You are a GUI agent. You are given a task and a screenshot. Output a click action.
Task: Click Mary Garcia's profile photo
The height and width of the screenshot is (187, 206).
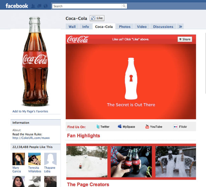[18, 159]
